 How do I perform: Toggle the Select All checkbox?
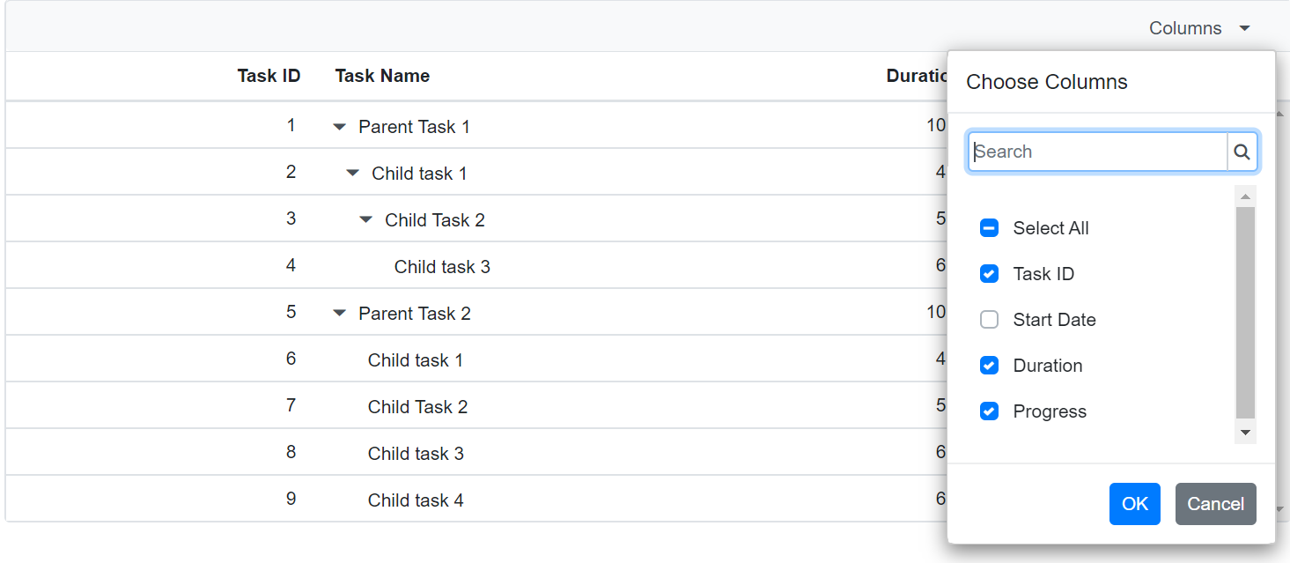pos(989,227)
